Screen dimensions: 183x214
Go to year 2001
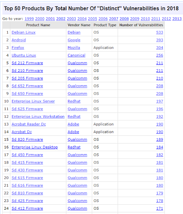[50, 19]
